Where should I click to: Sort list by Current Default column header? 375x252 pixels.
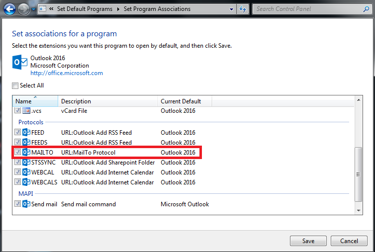pos(185,101)
